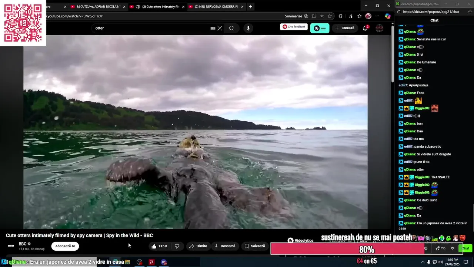Click Biggie9G's TRANSALTE message
The height and width of the screenshot is (267, 474).
[440, 177]
